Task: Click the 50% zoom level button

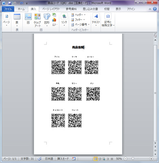Action: [119, 159]
